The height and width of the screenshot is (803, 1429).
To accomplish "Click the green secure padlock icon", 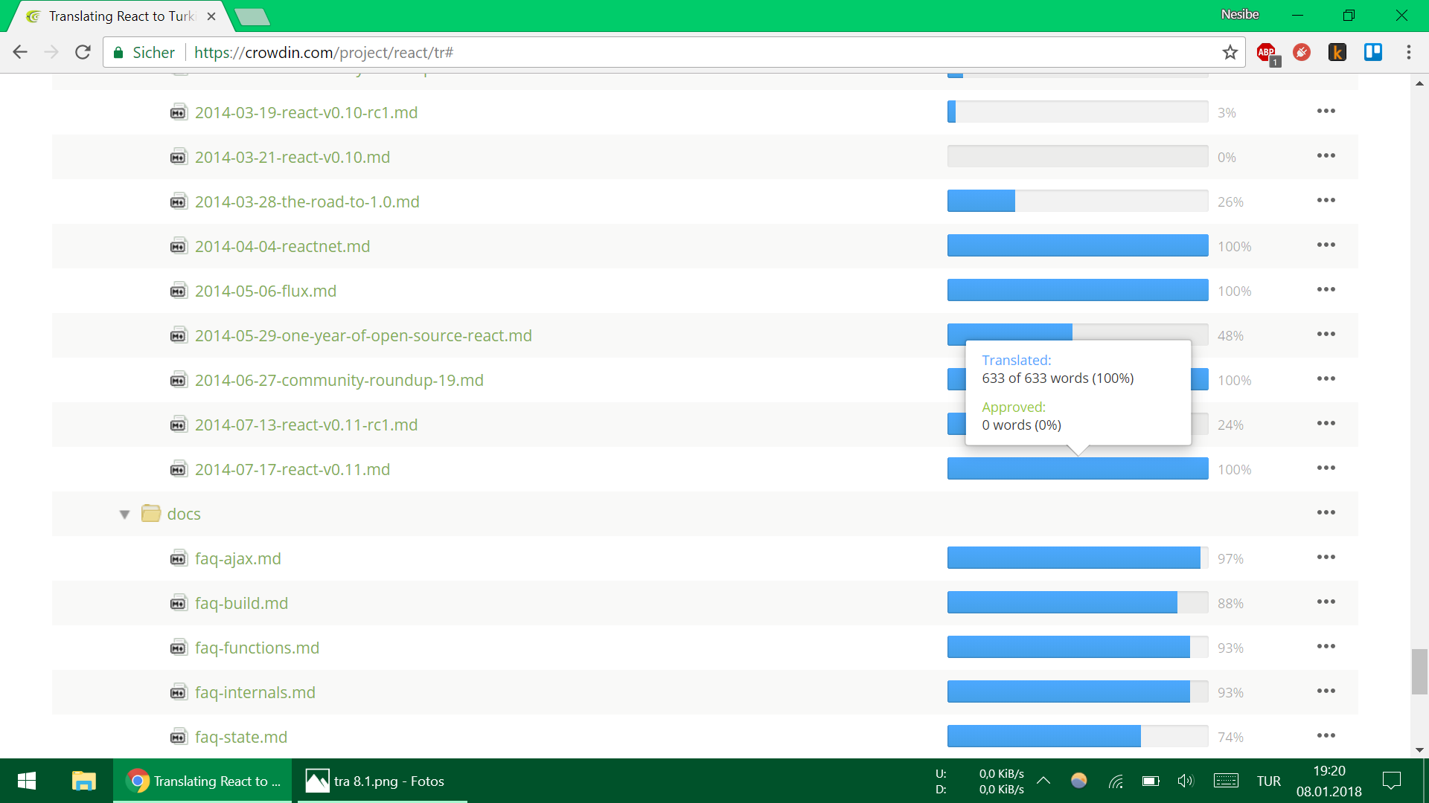I will click(x=118, y=52).
